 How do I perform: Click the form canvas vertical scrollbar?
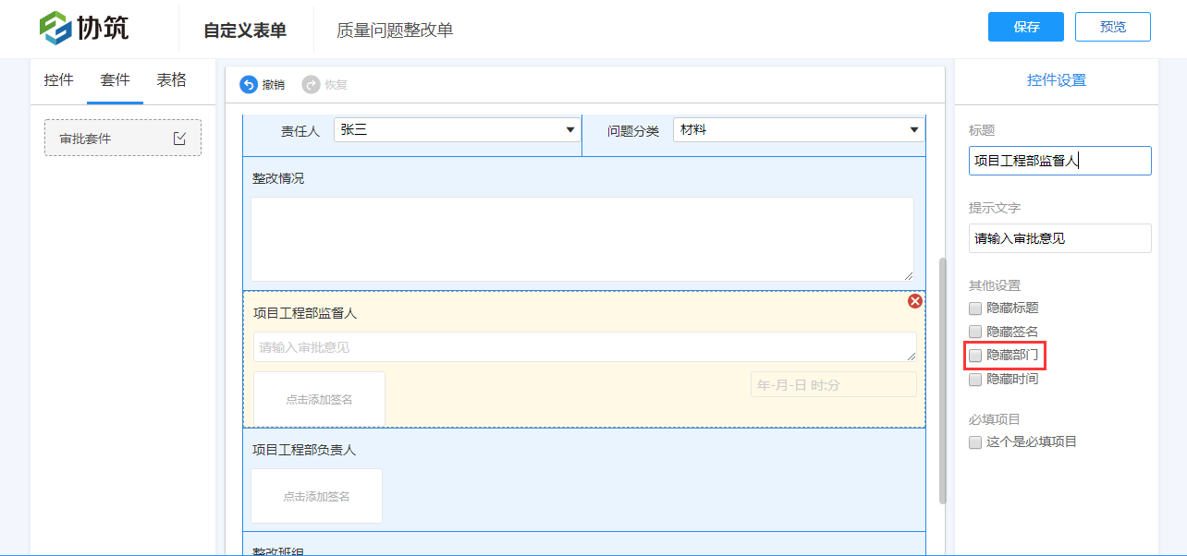pyautogui.click(x=942, y=379)
